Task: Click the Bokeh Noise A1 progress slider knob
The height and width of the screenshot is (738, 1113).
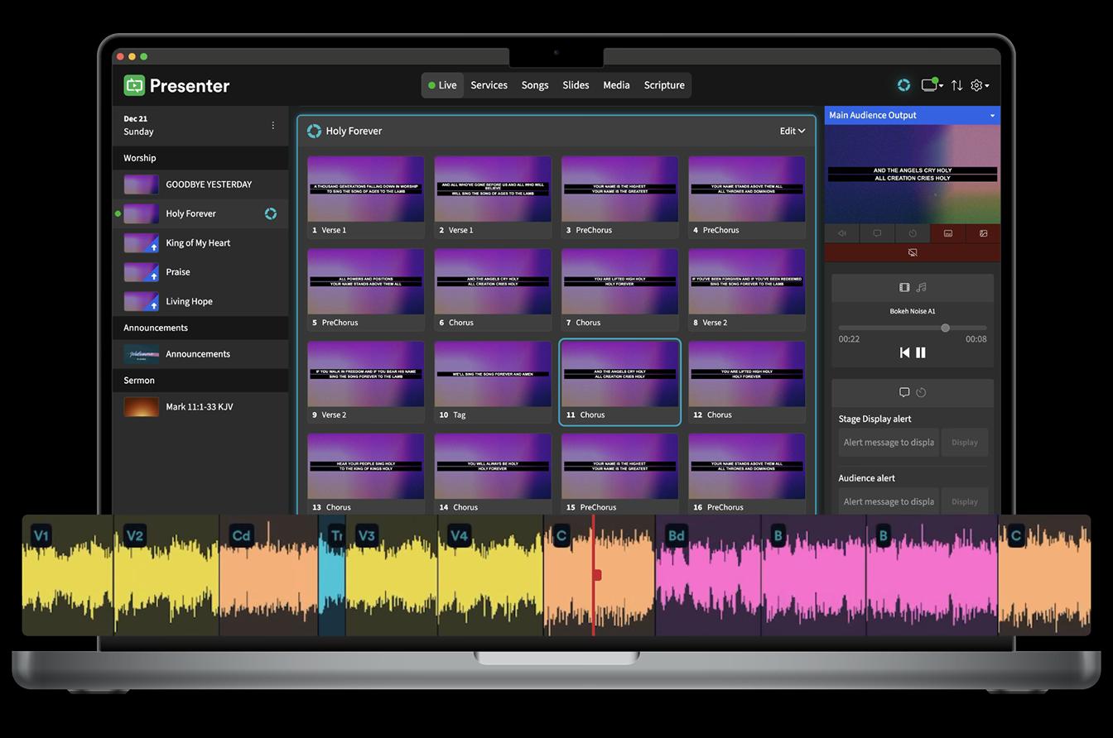Action: point(945,328)
